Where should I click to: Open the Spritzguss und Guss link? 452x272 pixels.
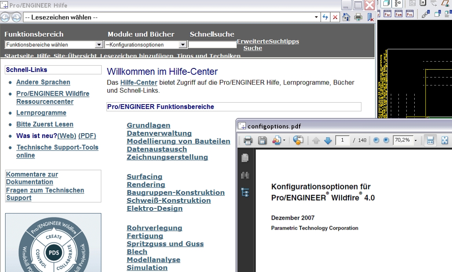(165, 244)
